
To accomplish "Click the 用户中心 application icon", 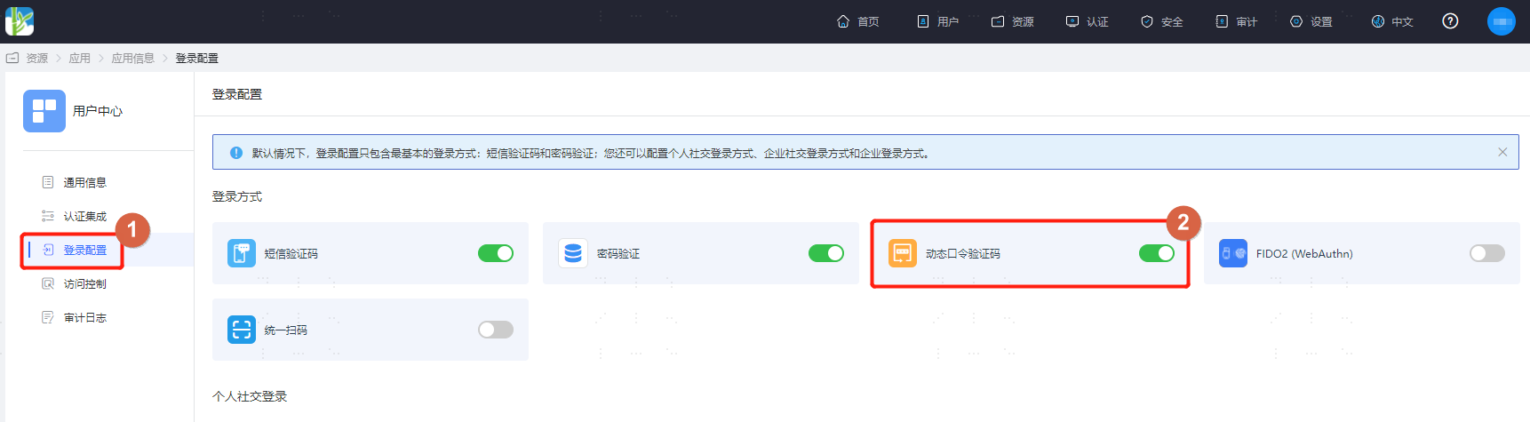I will [44, 111].
